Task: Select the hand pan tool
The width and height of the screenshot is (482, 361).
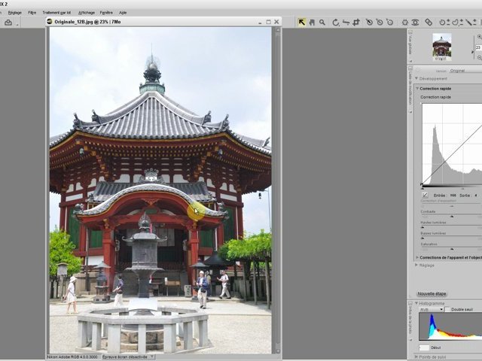Action: click(x=312, y=23)
